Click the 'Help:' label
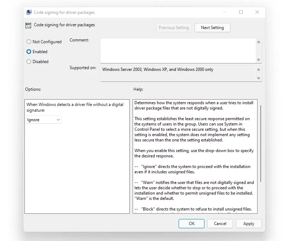This screenshot has height=241, width=289. click(x=138, y=89)
